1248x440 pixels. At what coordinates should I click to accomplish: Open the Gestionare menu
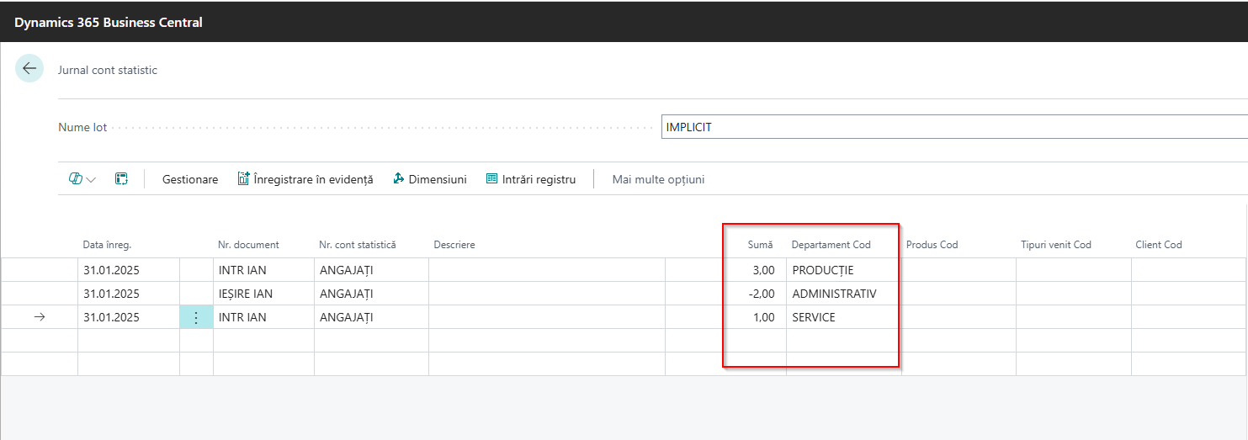[x=190, y=179]
